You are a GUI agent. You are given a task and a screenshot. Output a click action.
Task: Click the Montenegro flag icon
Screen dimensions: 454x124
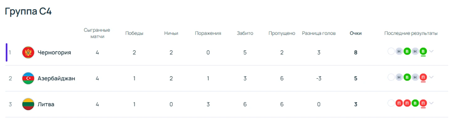point(28,52)
